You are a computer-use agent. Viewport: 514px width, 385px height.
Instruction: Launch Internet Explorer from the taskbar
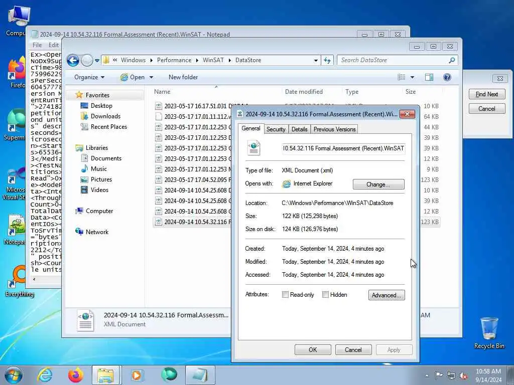[45, 375]
